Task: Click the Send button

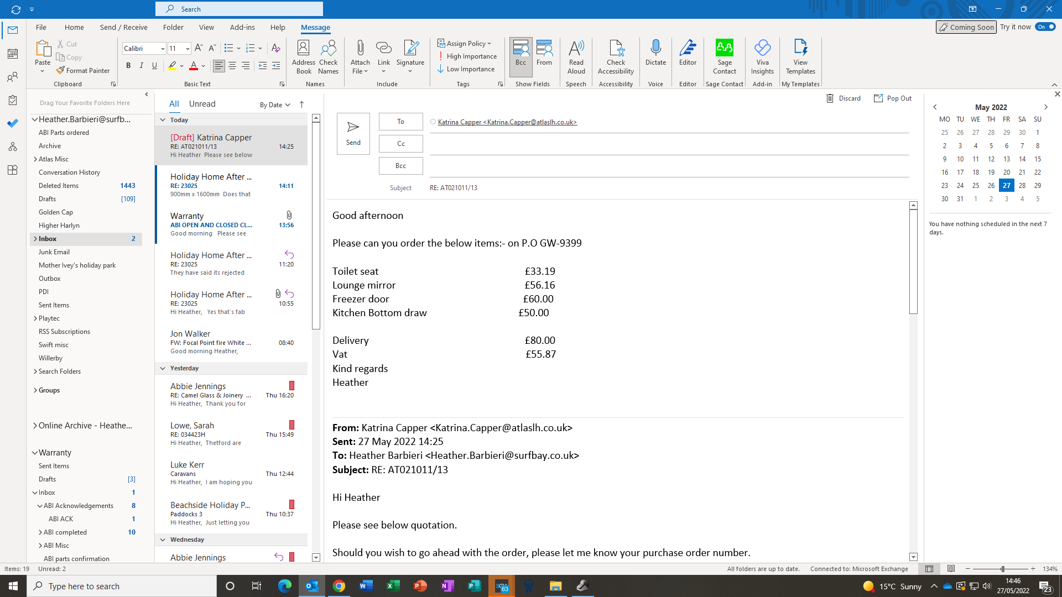Action: 353,133
